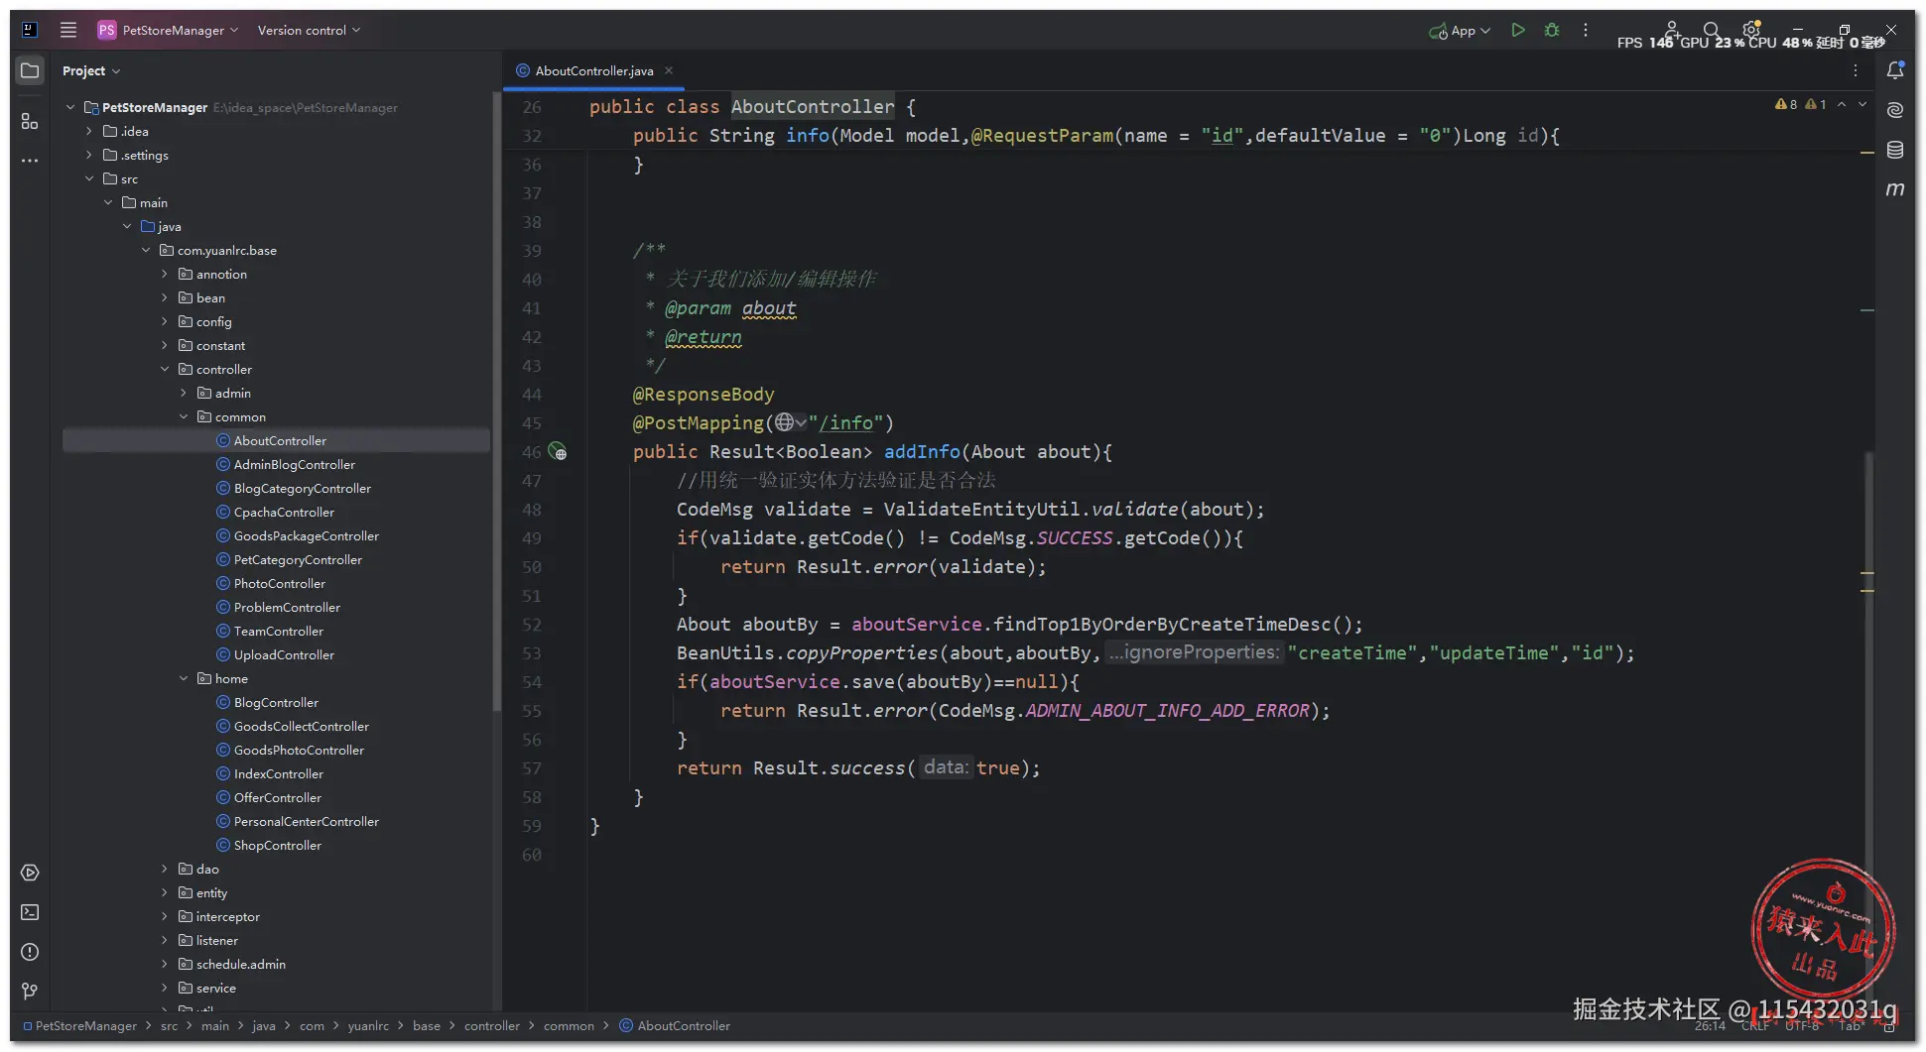Expand the service package
Image resolution: width=1926 pixels, height=1052 pixels.
pos(165,988)
